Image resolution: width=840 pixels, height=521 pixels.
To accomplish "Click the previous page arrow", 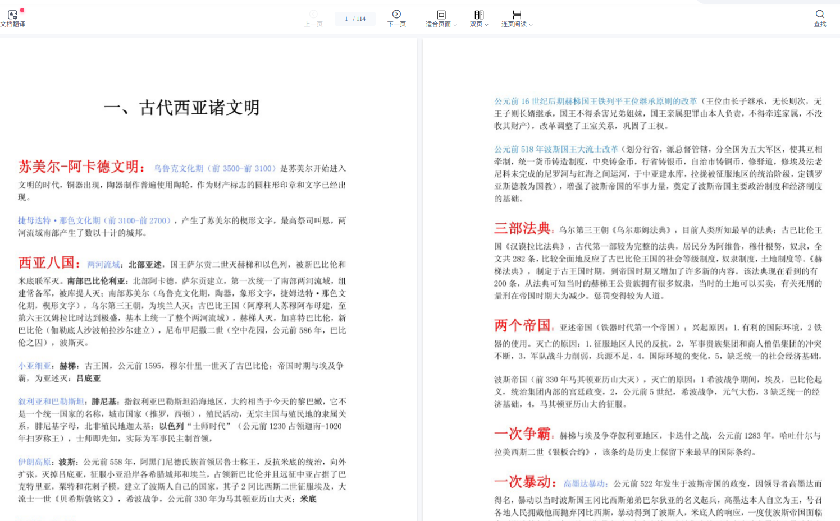I will (x=313, y=15).
